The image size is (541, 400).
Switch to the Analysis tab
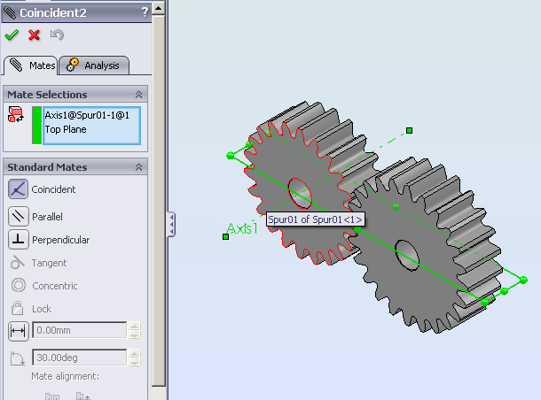click(x=95, y=65)
